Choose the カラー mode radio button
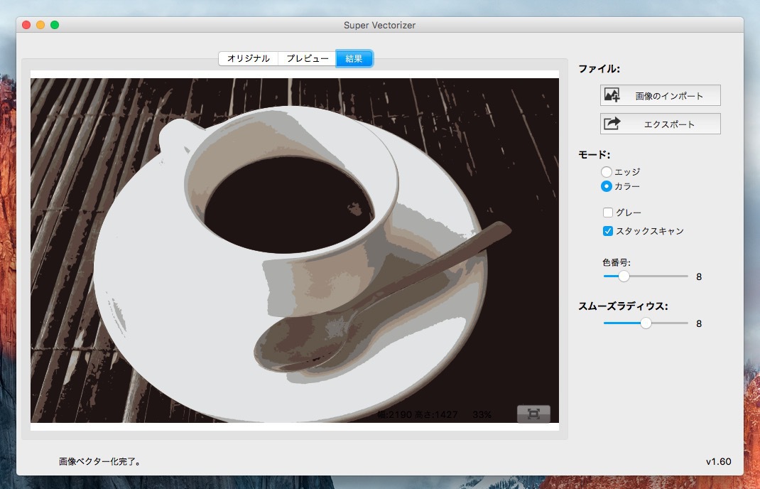This screenshot has width=760, height=489. (x=607, y=186)
